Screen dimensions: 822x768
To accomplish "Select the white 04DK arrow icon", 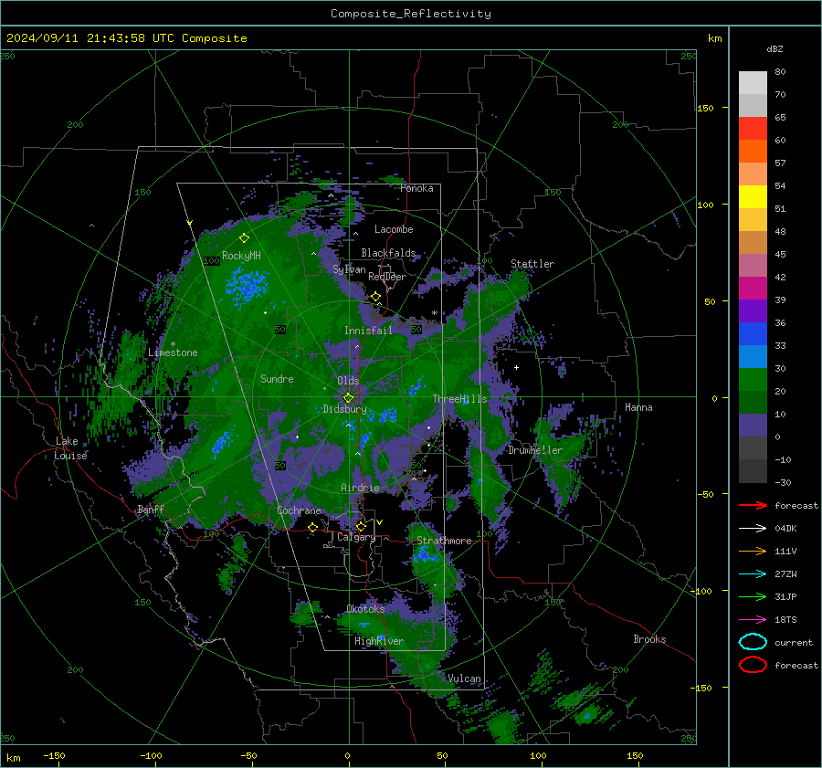I will click(x=753, y=528).
